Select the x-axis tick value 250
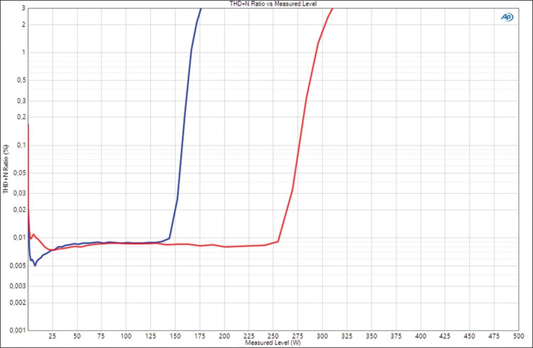533x348 pixels. pos(273,336)
